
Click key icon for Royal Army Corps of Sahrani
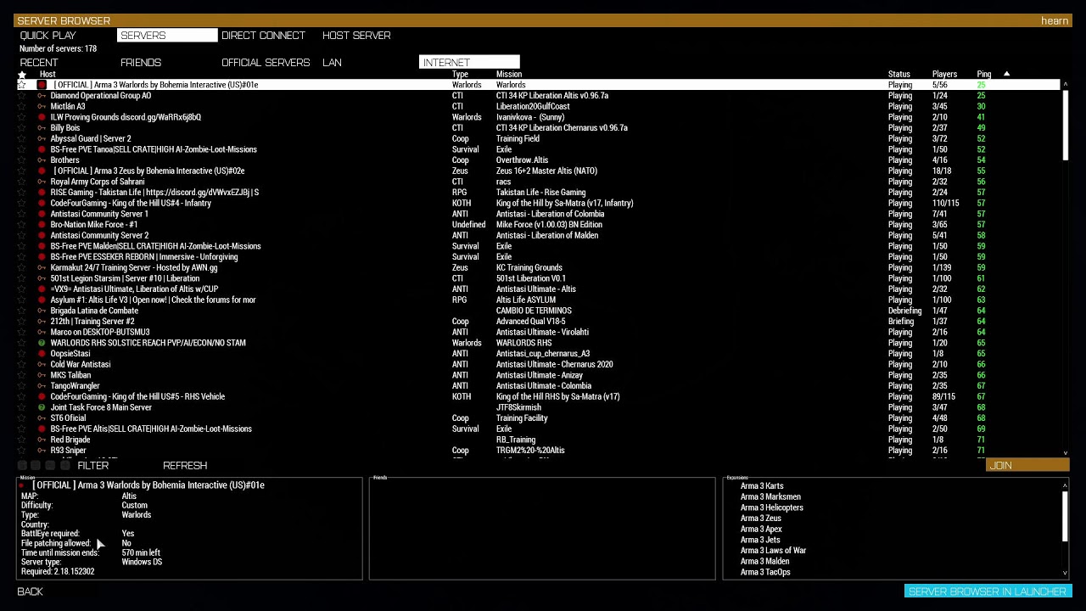coord(42,182)
